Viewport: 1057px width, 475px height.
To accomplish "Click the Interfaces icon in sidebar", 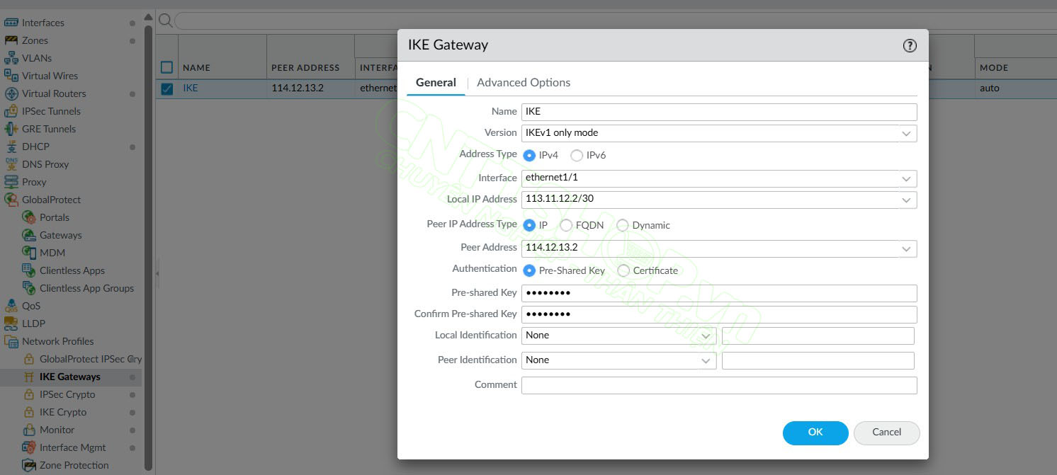I will pos(11,23).
